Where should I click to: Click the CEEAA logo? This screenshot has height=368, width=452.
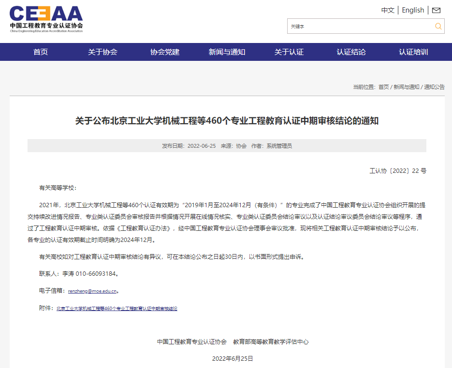tap(46, 19)
